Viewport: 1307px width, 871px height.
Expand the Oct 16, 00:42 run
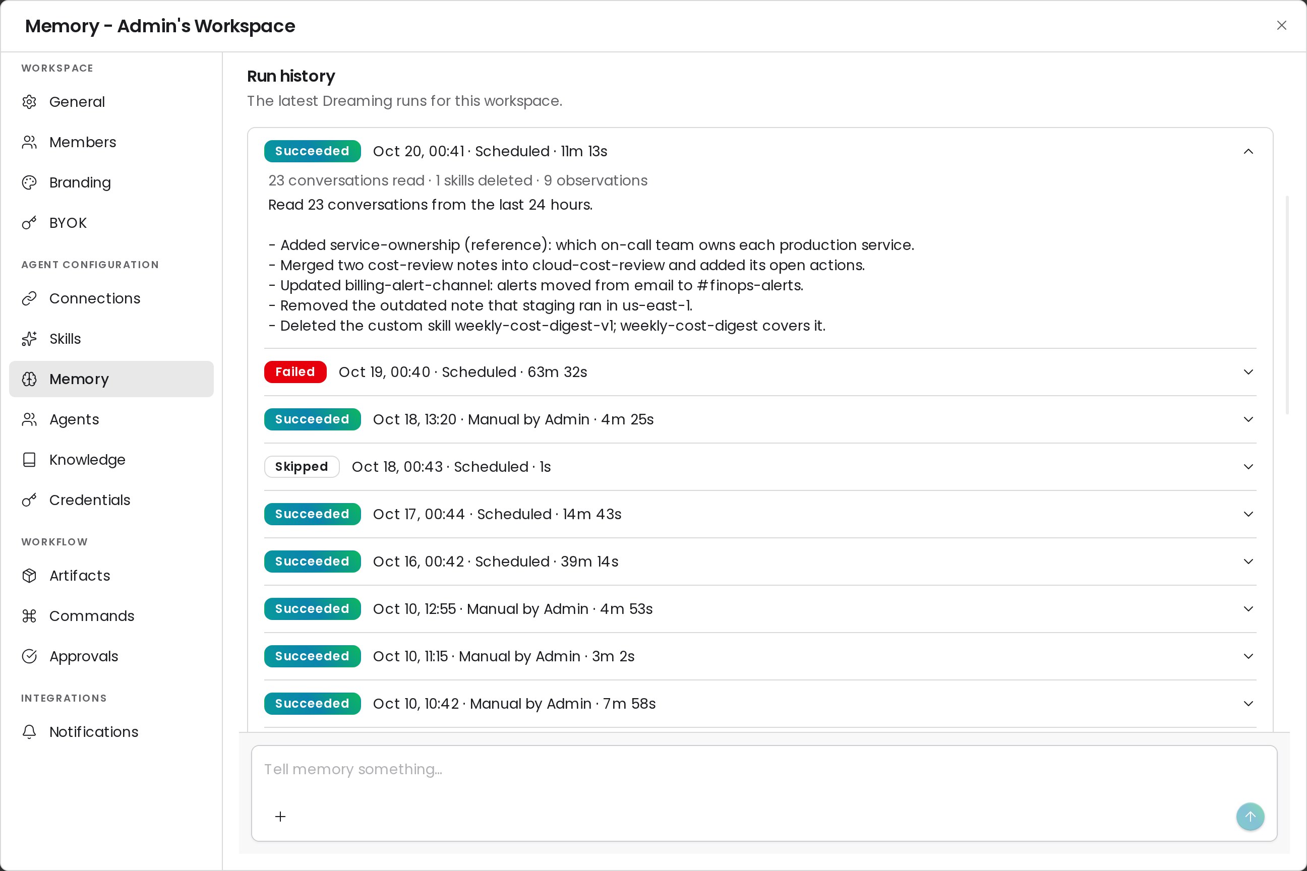tap(1248, 562)
